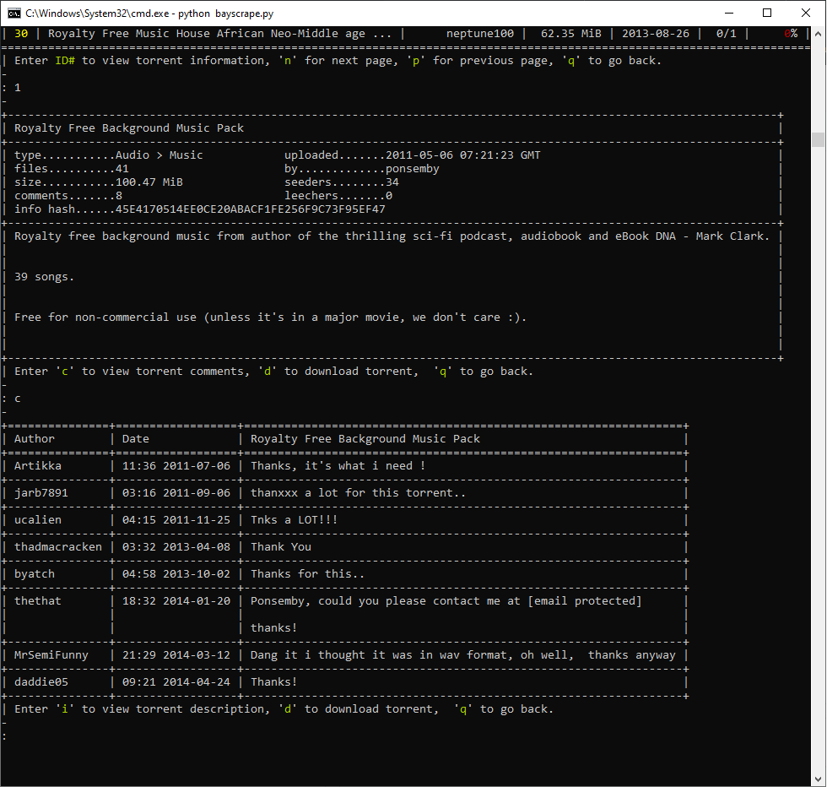827x787 pixels.
Task: Click the comment 'Thanks, it's what i need !'
Action: point(338,466)
